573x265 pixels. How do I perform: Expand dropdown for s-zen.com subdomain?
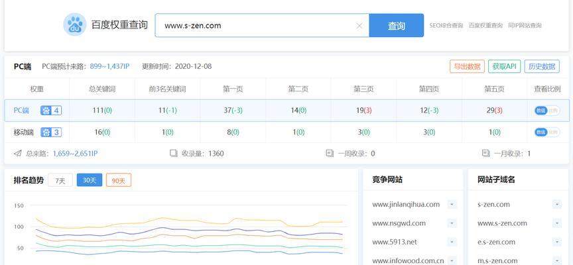pyautogui.click(x=557, y=205)
